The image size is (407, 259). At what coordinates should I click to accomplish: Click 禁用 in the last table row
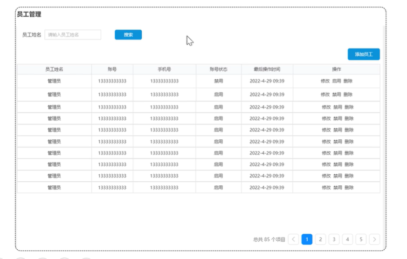click(x=338, y=188)
